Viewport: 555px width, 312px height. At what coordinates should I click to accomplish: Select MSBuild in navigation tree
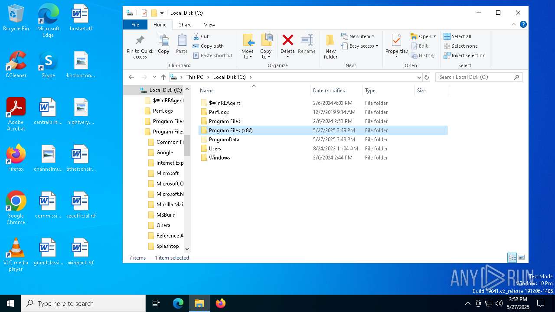tap(166, 215)
